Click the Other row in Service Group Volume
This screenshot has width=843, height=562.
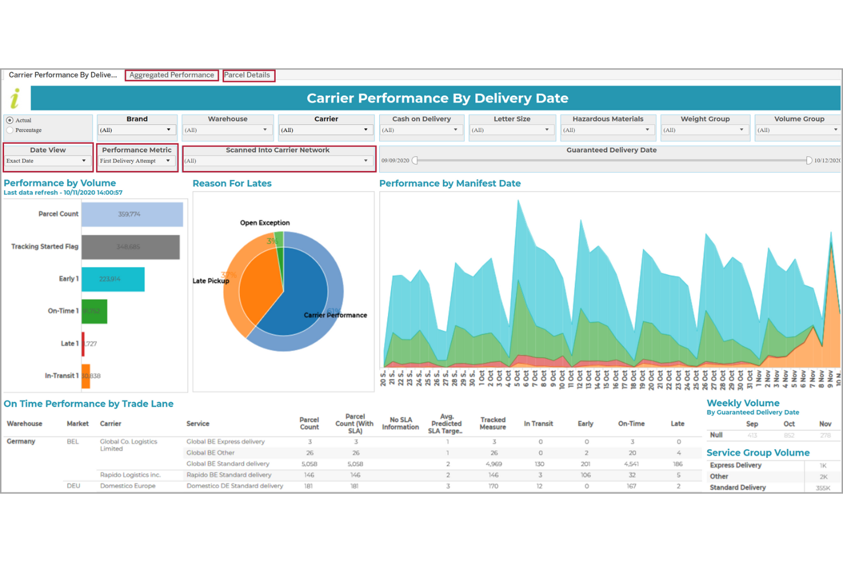(x=719, y=477)
